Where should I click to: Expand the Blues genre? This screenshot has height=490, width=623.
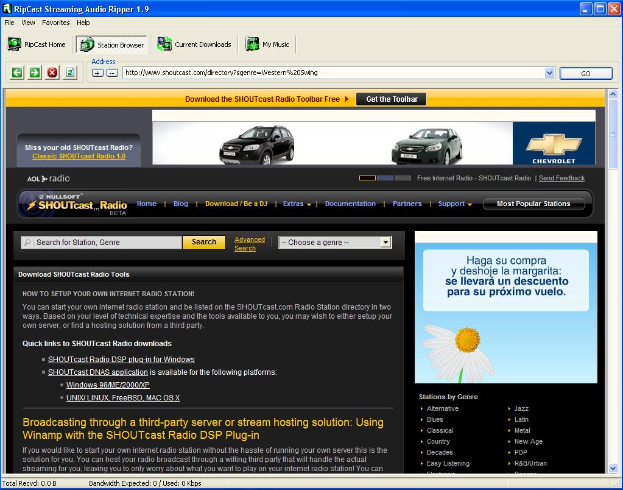pos(421,419)
